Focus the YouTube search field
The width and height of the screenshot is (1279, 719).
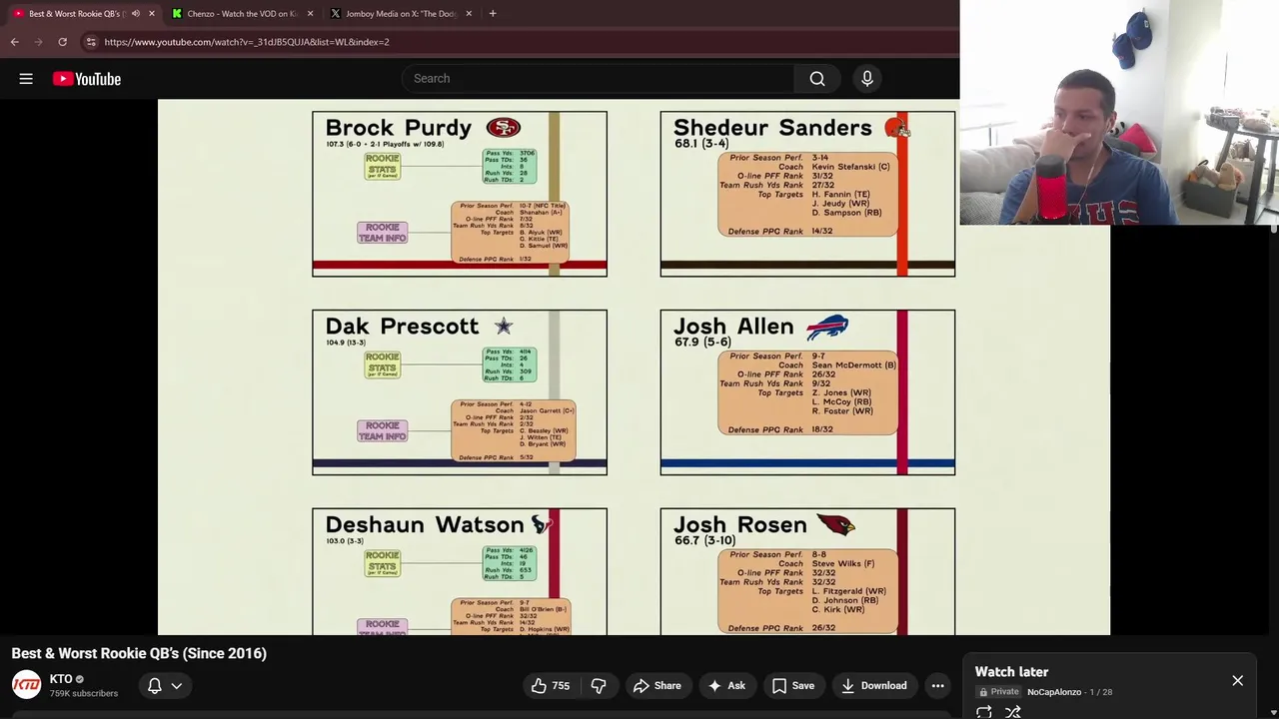click(598, 79)
